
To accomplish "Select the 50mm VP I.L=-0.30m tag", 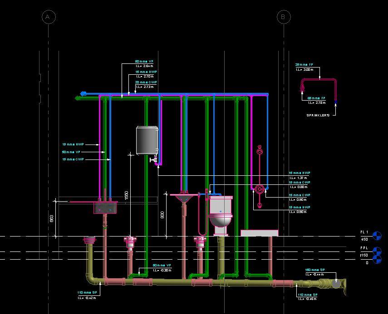I will pyautogui.click(x=162, y=268).
